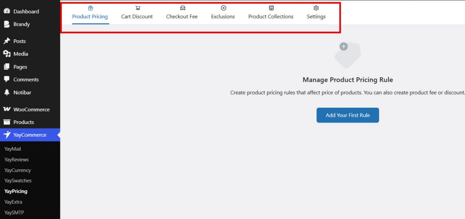Click the Products archive box icon
The height and width of the screenshot is (219, 465).
(7, 122)
